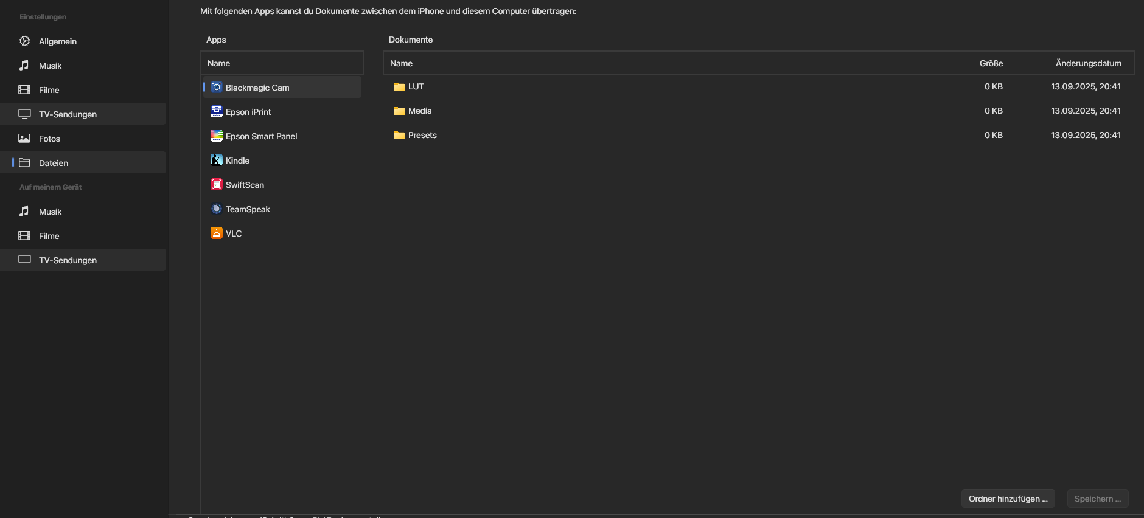Click the modification date of the Presets folder
The image size is (1144, 518).
click(x=1086, y=135)
